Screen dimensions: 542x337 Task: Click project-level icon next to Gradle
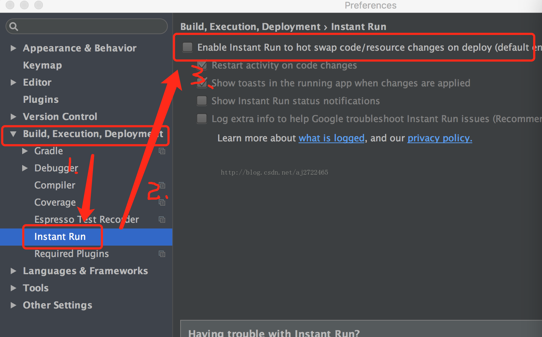162,151
